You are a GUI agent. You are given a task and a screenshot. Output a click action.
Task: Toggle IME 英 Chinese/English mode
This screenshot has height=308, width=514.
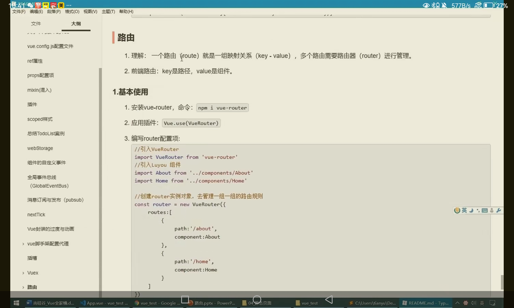(x=464, y=210)
